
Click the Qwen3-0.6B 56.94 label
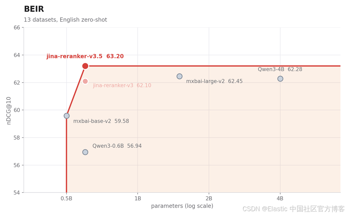117,146
